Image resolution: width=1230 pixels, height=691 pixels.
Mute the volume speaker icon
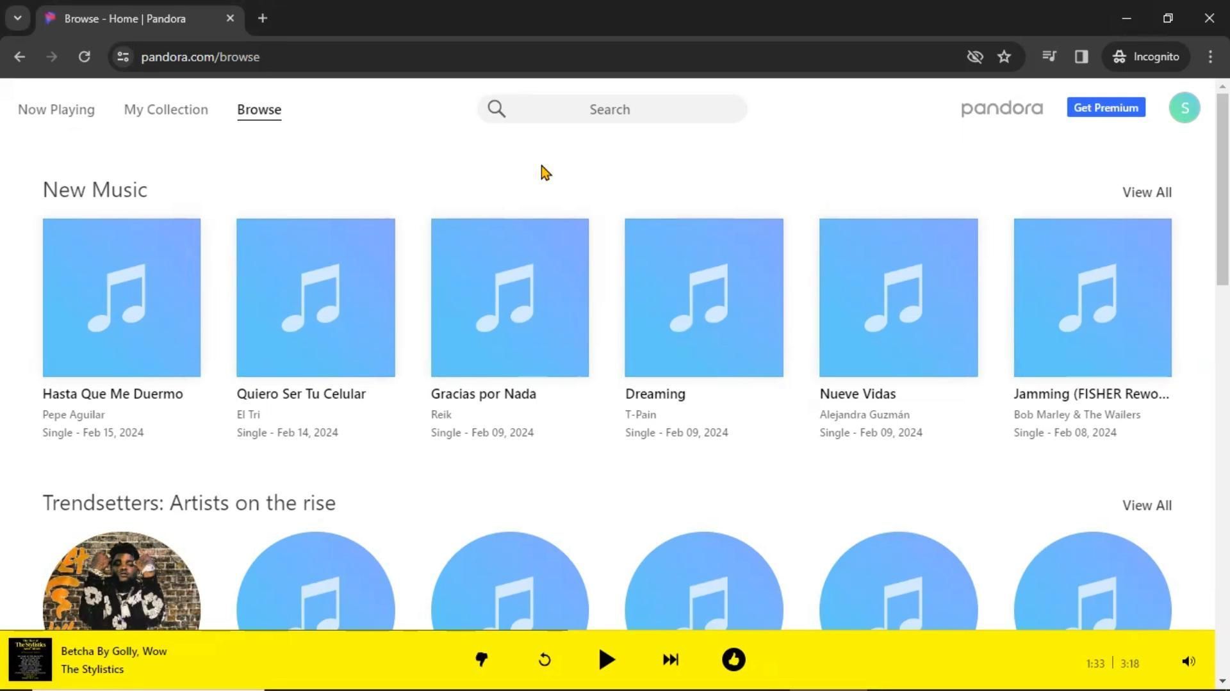pos(1188,662)
